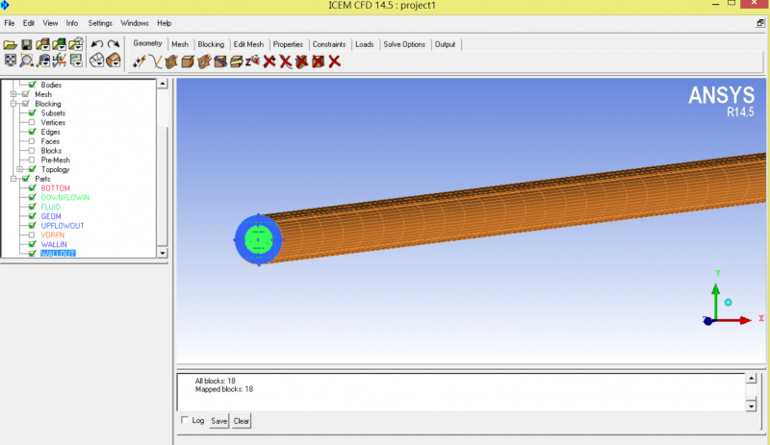The width and height of the screenshot is (770, 445).
Task: Click the Y axis of the triad
Action: (x=715, y=302)
